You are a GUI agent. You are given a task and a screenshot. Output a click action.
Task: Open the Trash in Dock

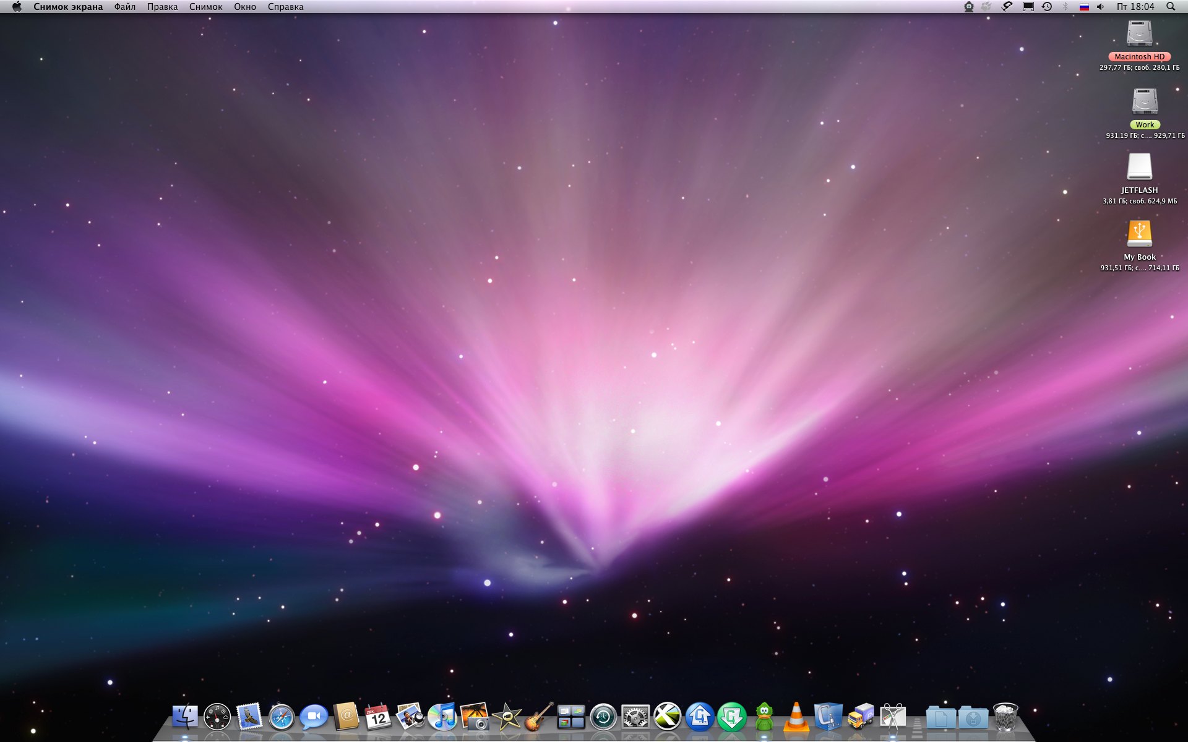point(1005,717)
